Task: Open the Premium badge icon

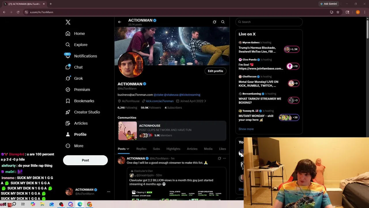Action: [x=68, y=90]
